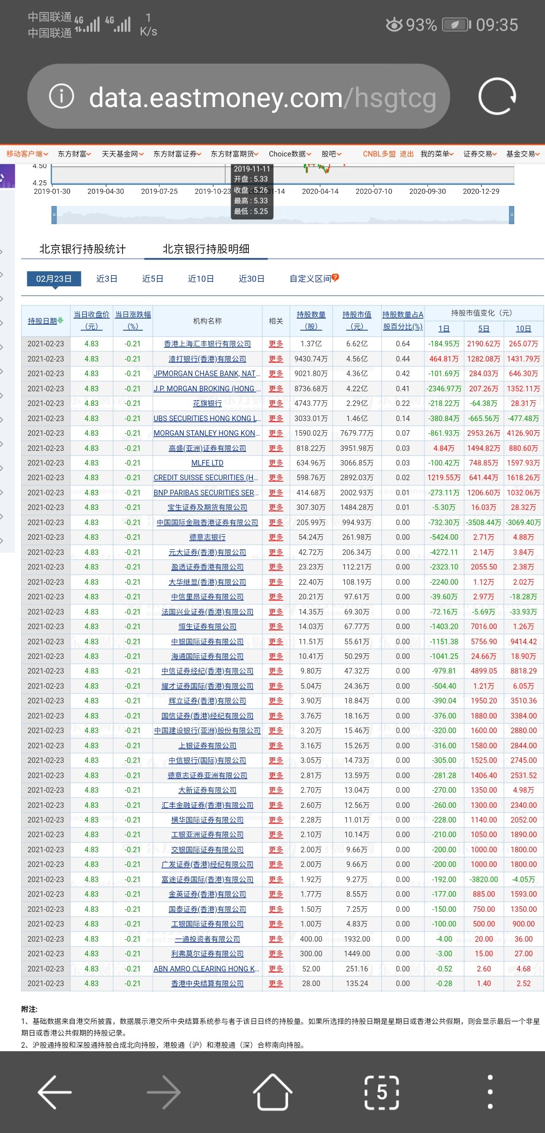Click the 退出 logout link
The image size is (545, 1133).
point(407,154)
